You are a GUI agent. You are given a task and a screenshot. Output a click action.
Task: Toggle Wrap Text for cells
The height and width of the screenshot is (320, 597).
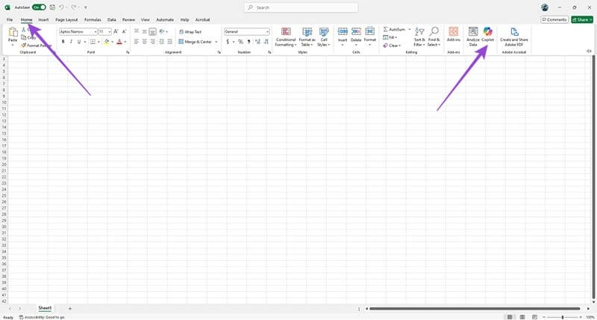tap(190, 32)
